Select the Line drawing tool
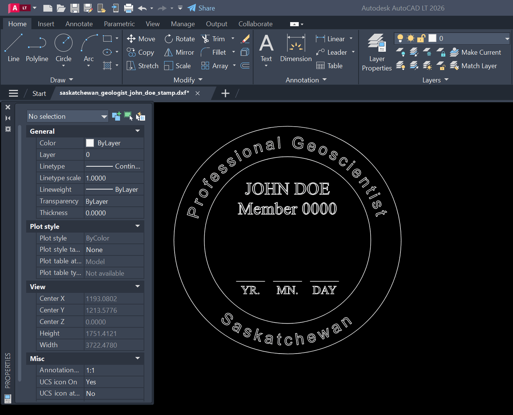The height and width of the screenshot is (415, 513). point(13,48)
